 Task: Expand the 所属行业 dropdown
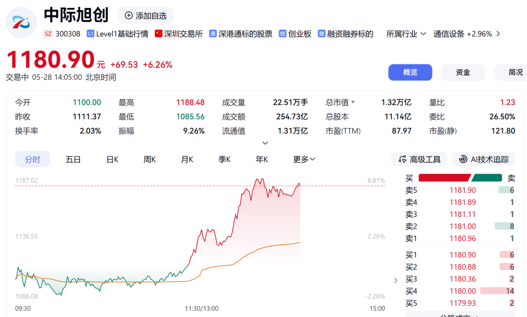point(406,34)
